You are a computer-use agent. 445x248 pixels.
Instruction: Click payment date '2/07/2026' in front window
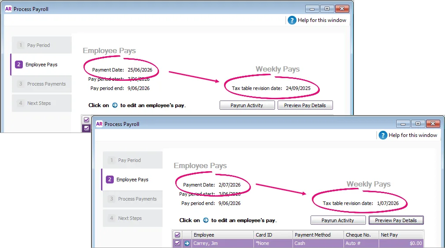tap(230, 185)
